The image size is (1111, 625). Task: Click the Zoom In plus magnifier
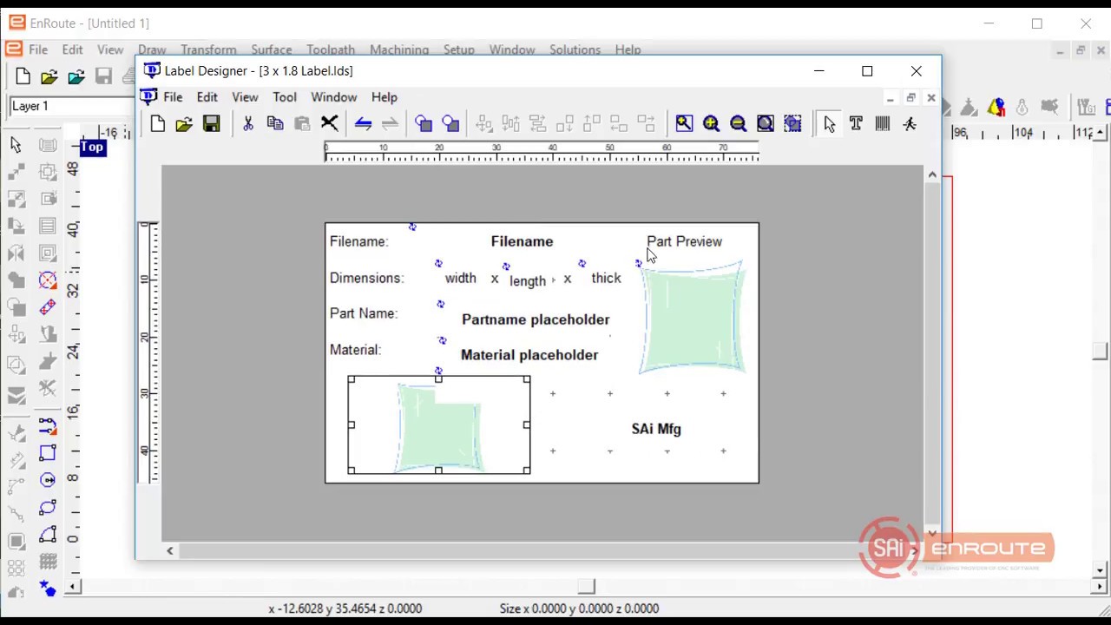coord(711,124)
